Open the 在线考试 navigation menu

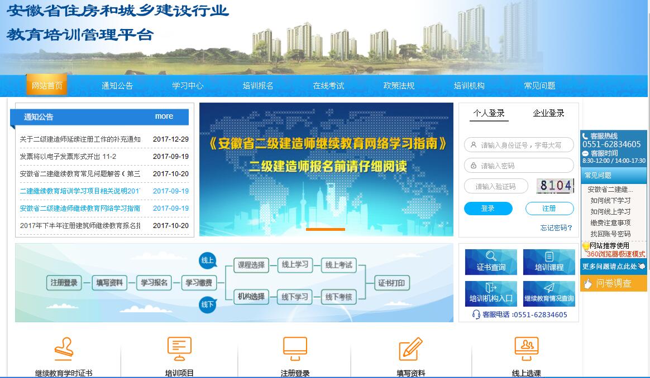pyautogui.click(x=328, y=86)
